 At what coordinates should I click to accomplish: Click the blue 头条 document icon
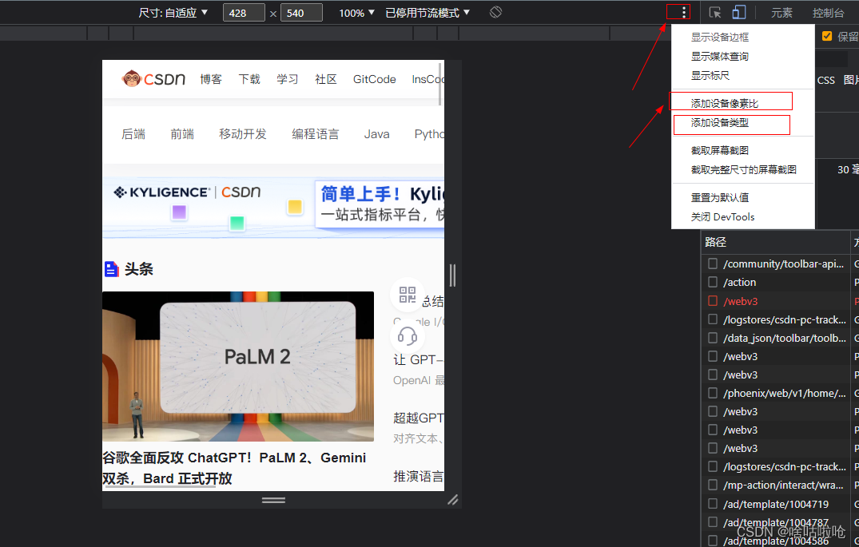[x=111, y=269]
